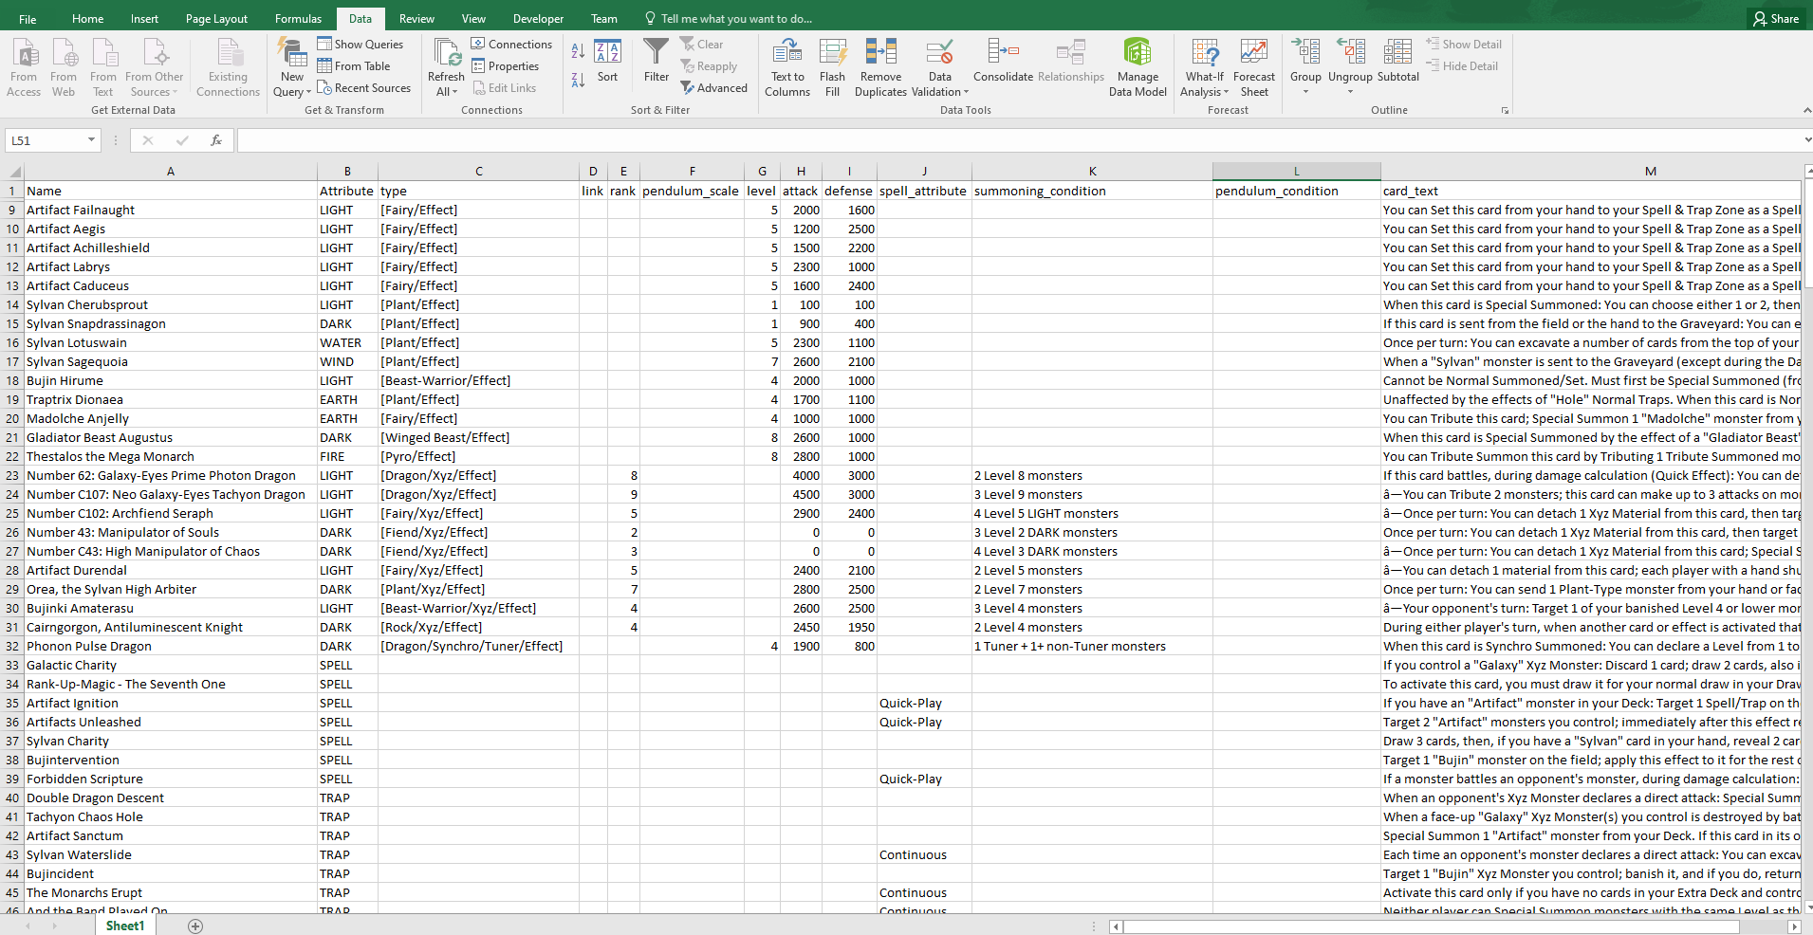This screenshot has height=935, width=1813.
Task: Switch to the Formulas tab
Action: coord(298,19)
